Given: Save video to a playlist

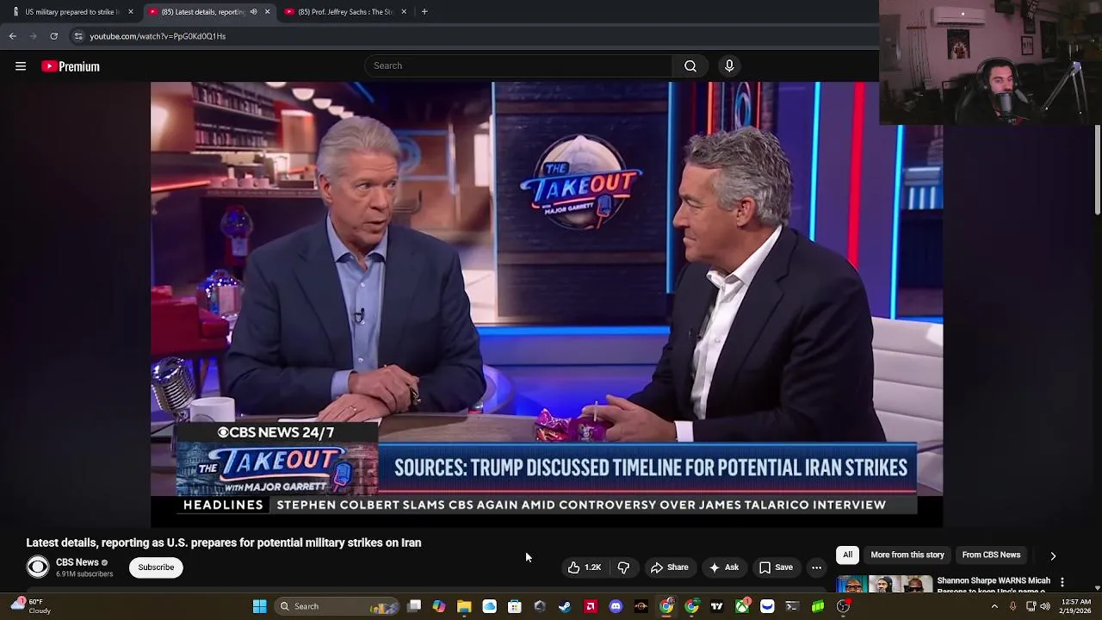Looking at the screenshot, I should pyautogui.click(x=776, y=567).
